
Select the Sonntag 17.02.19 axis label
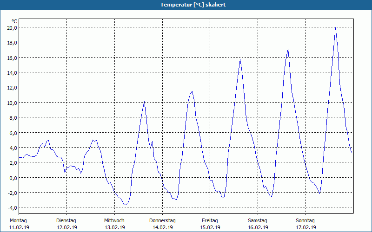coord(306,224)
